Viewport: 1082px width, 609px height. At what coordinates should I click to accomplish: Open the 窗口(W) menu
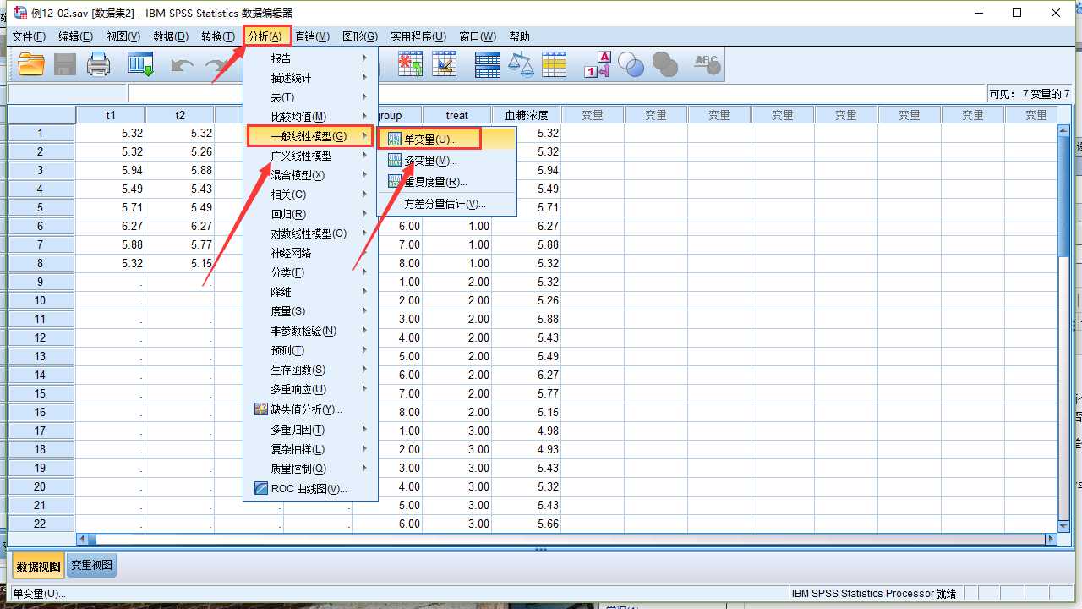point(478,36)
